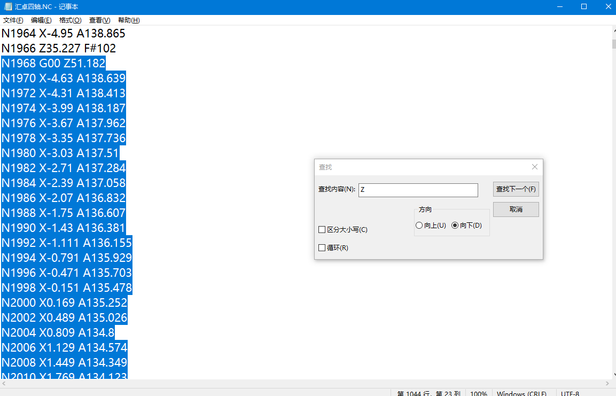
Task: Close the 查找 dialog with X
Action: (535, 167)
